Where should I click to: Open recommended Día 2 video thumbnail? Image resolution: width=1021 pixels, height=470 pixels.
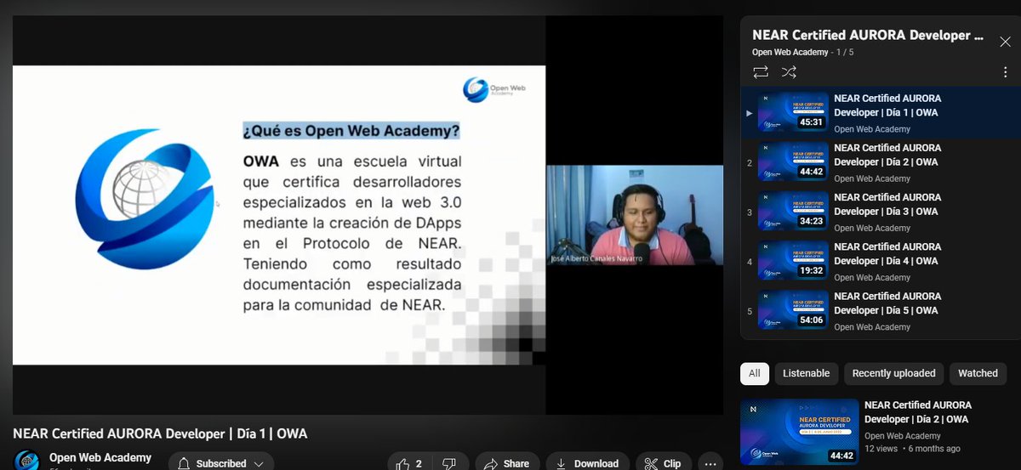tap(799, 432)
